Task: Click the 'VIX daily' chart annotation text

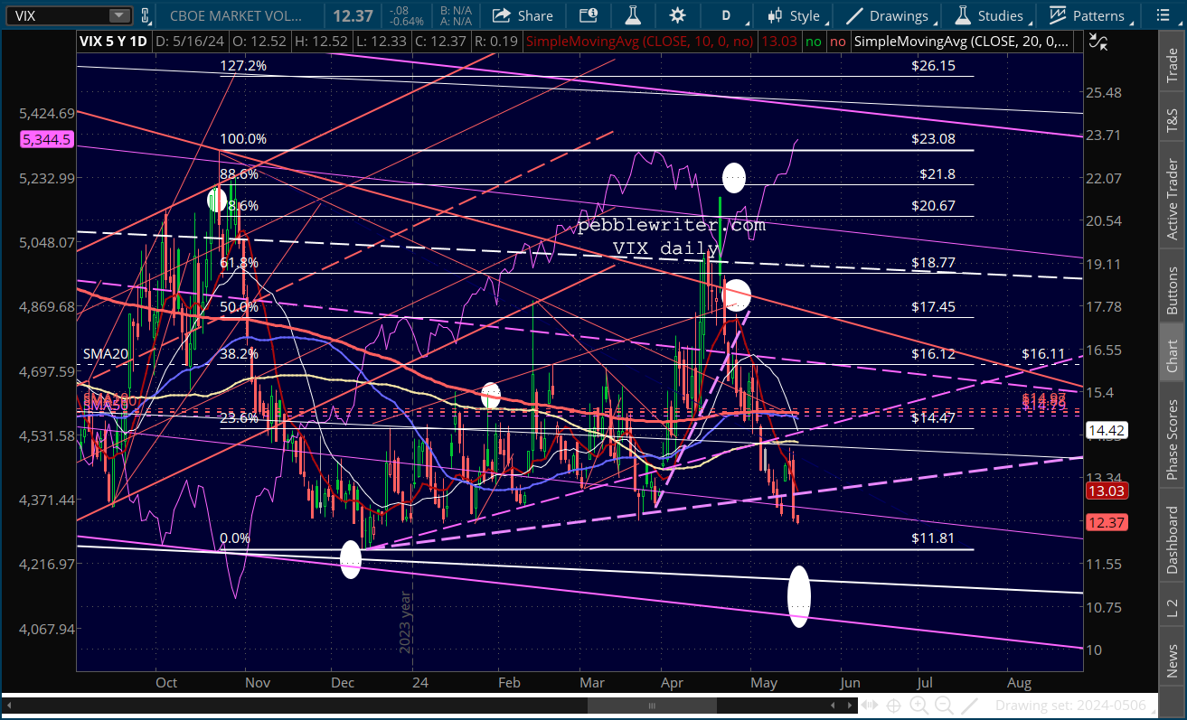Action: (x=665, y=247)
